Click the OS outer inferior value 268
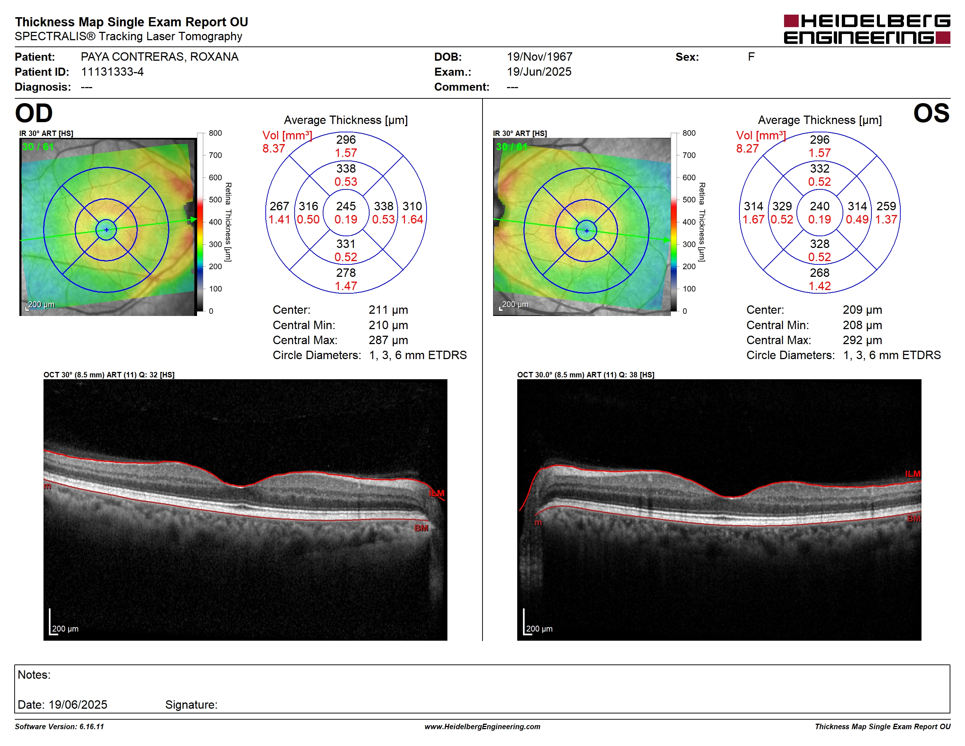This screenshot has width=965, height=746. point(820,273)
